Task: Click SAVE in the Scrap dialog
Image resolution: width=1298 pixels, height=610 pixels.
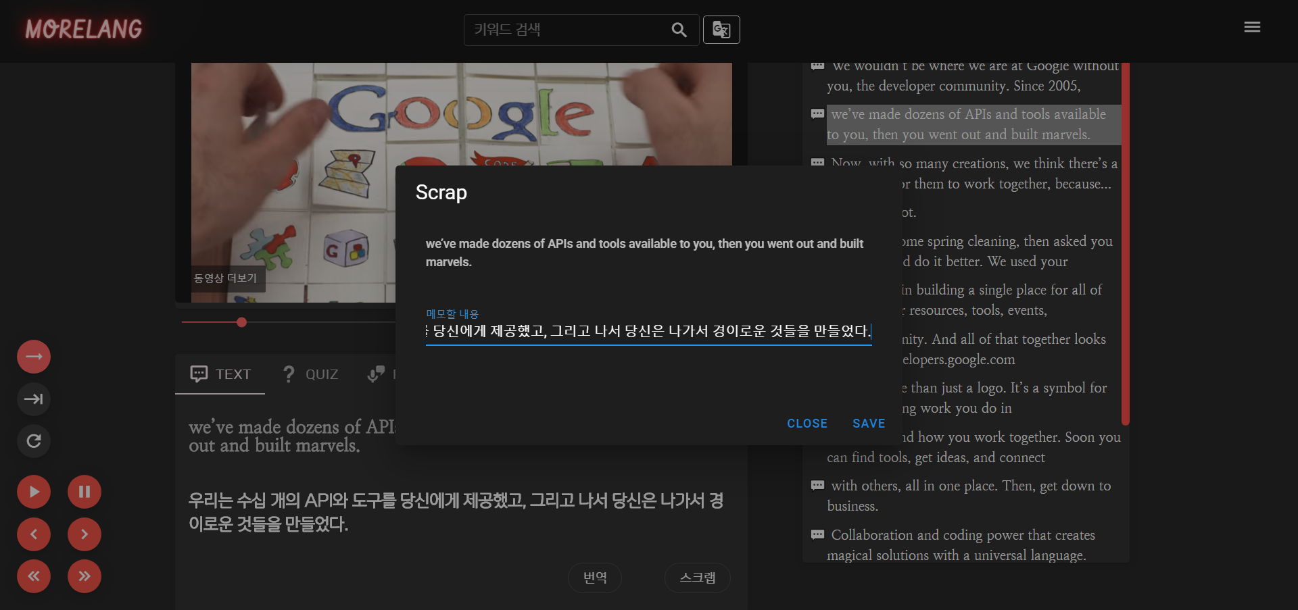Action: (x=869, y=424)
